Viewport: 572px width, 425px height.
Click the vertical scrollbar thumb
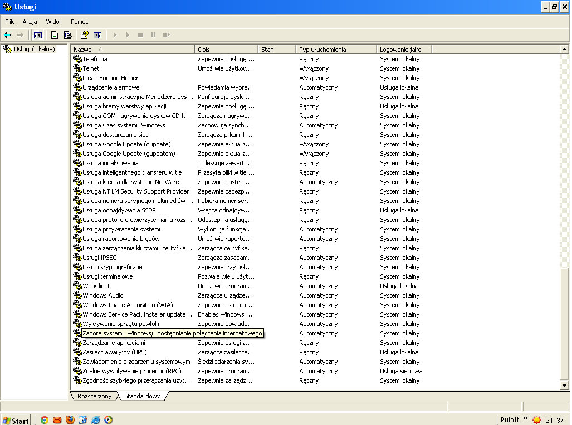tap(564, 324)
